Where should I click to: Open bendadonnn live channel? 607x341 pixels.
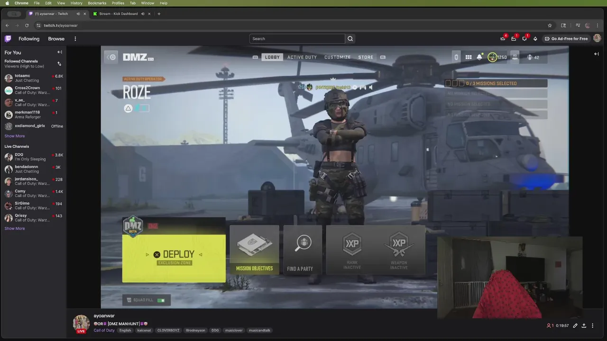33,169
